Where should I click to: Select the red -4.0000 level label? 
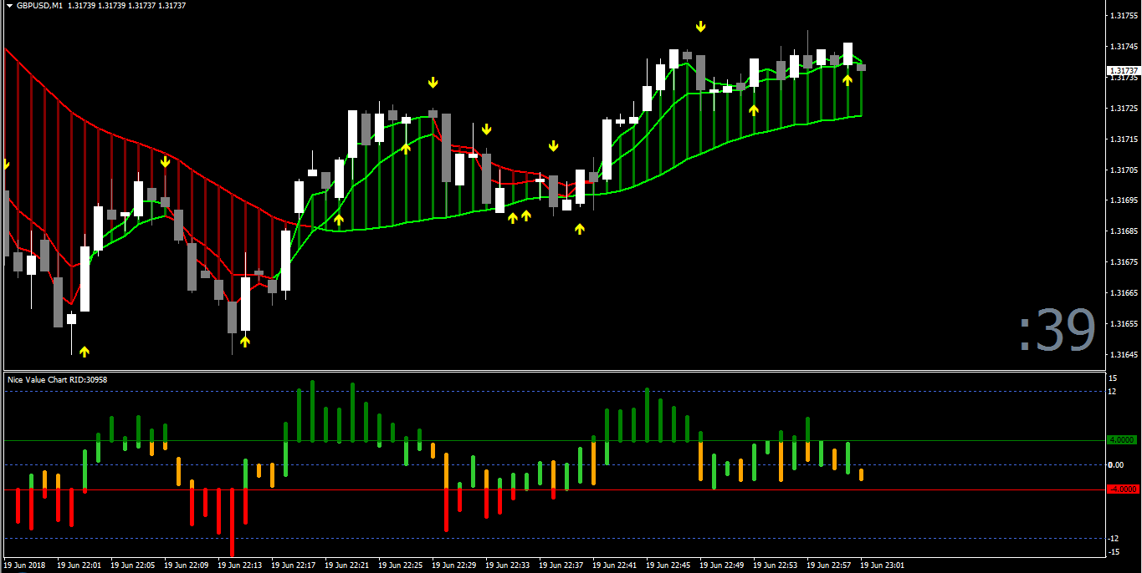coord(1123,489)
